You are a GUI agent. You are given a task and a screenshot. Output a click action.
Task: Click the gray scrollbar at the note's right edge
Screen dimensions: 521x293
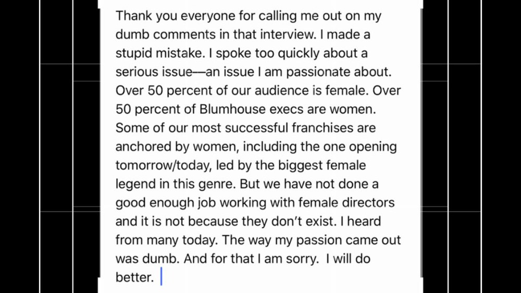[421, 143]
